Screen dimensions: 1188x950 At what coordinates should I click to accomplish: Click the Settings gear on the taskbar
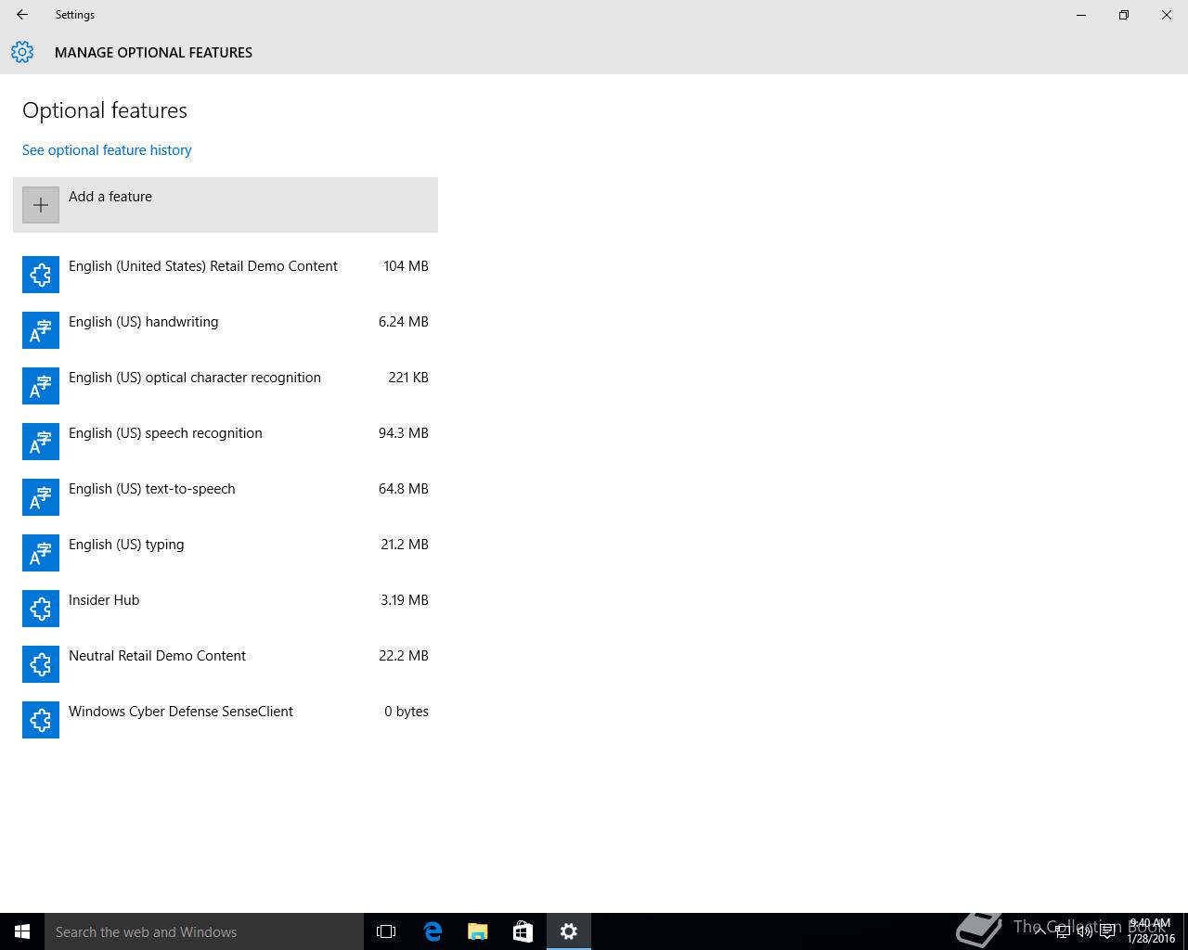[569, 931]
